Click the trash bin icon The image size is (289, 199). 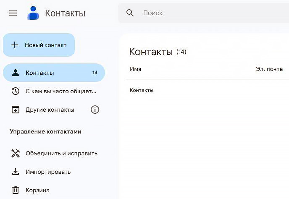point(16,190)
